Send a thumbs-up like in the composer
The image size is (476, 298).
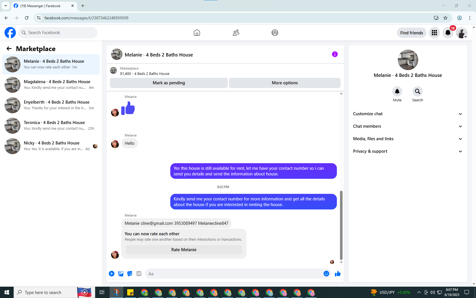pos(338,274)
